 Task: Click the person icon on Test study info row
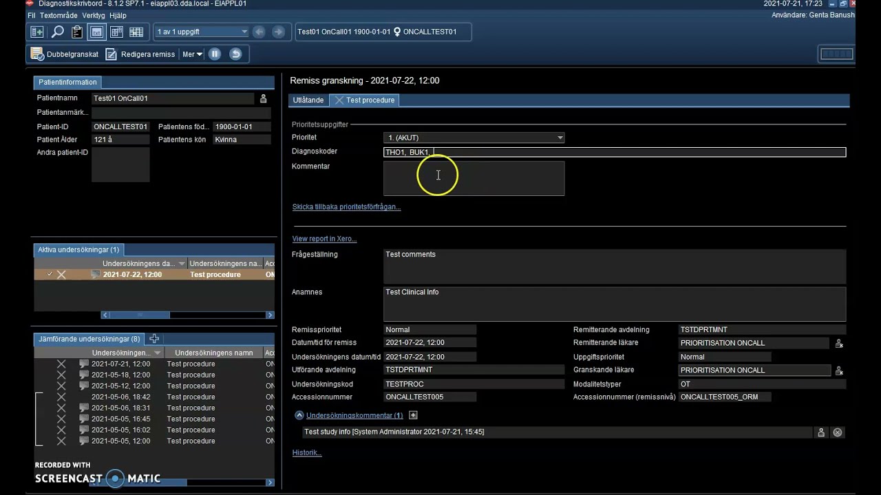click(x=821, y=432)
